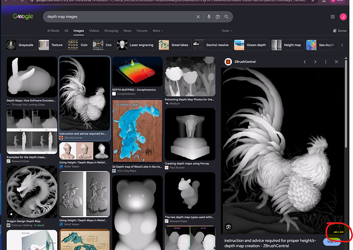Open Saves bookmark icon
The width and height of the screenshot is (353, 250).
[x=340, y=31]
